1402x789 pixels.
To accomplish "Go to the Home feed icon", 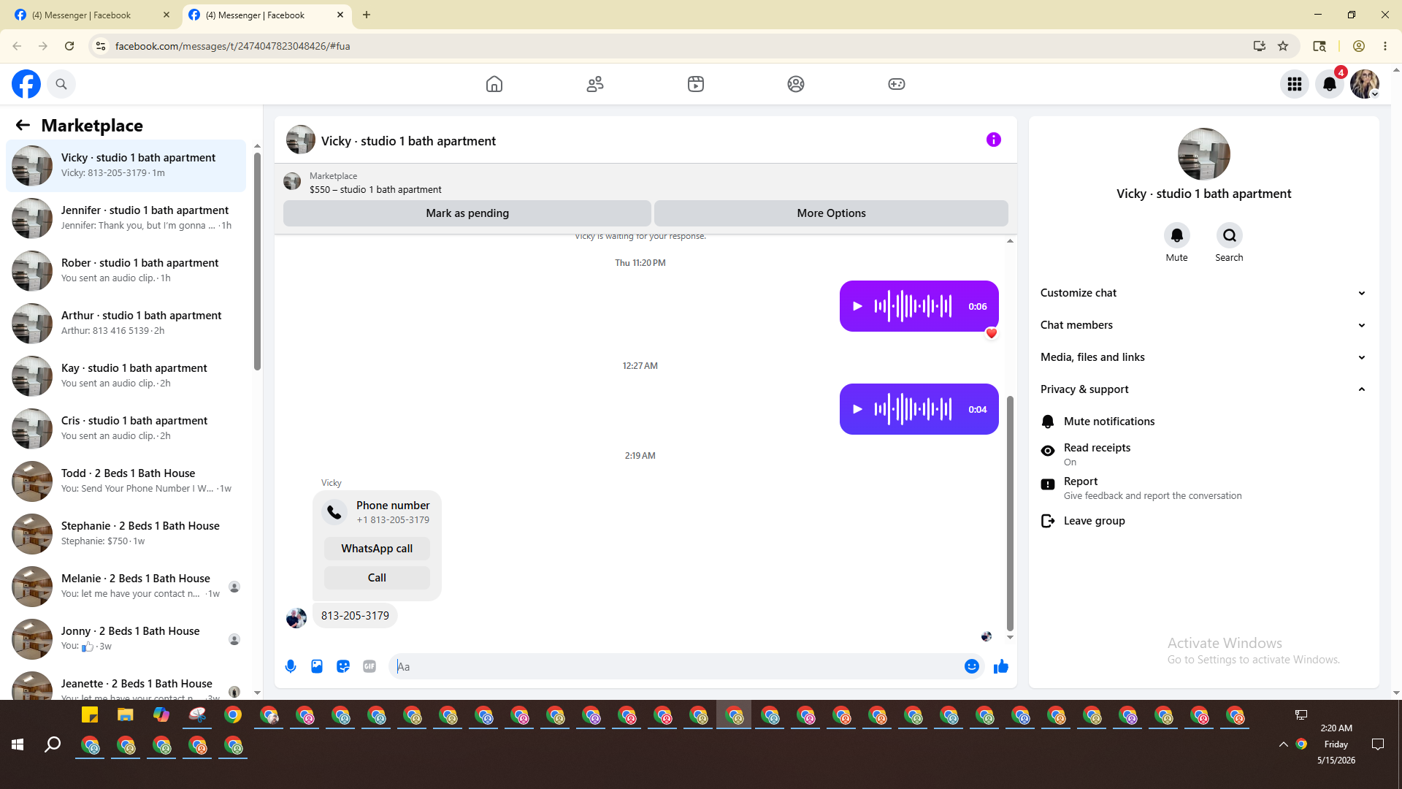I will [494, 84].
